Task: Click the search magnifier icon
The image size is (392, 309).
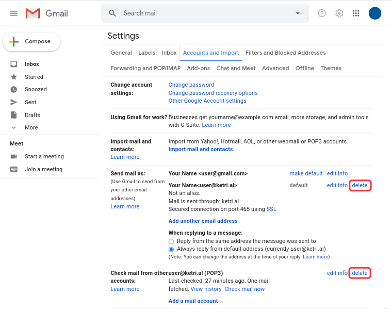Action: coord(112,13)
